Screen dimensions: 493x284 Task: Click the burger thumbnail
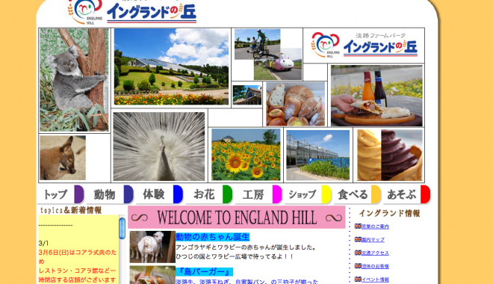pyautogui.click(x=152, y=275)
